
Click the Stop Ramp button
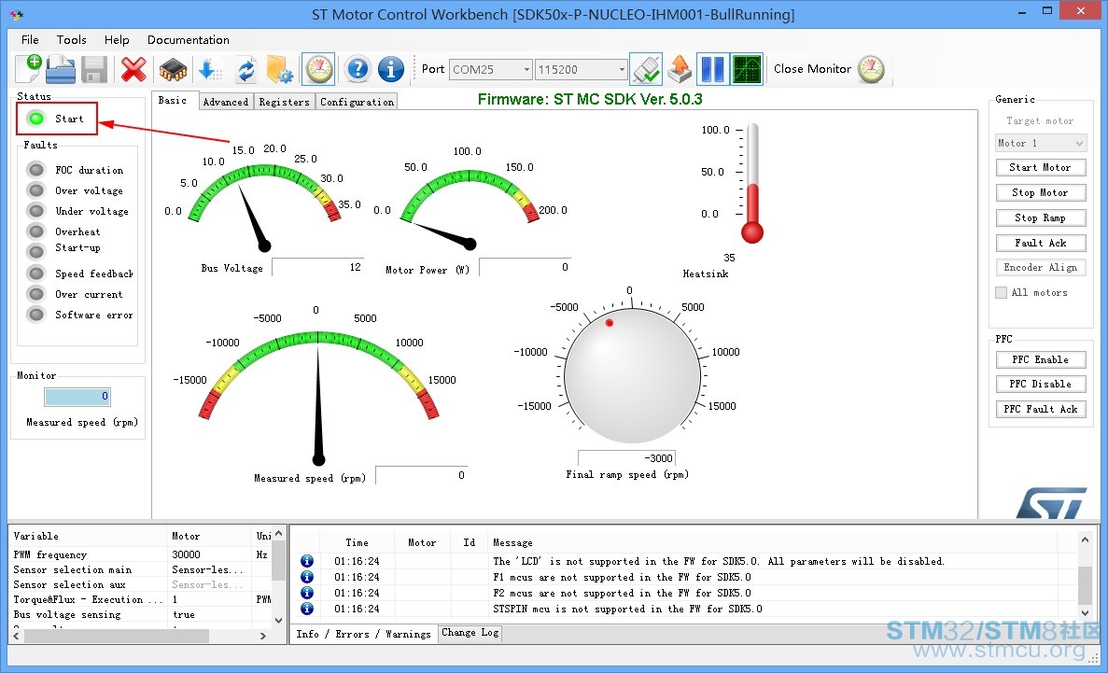[x=1040, y=217]
